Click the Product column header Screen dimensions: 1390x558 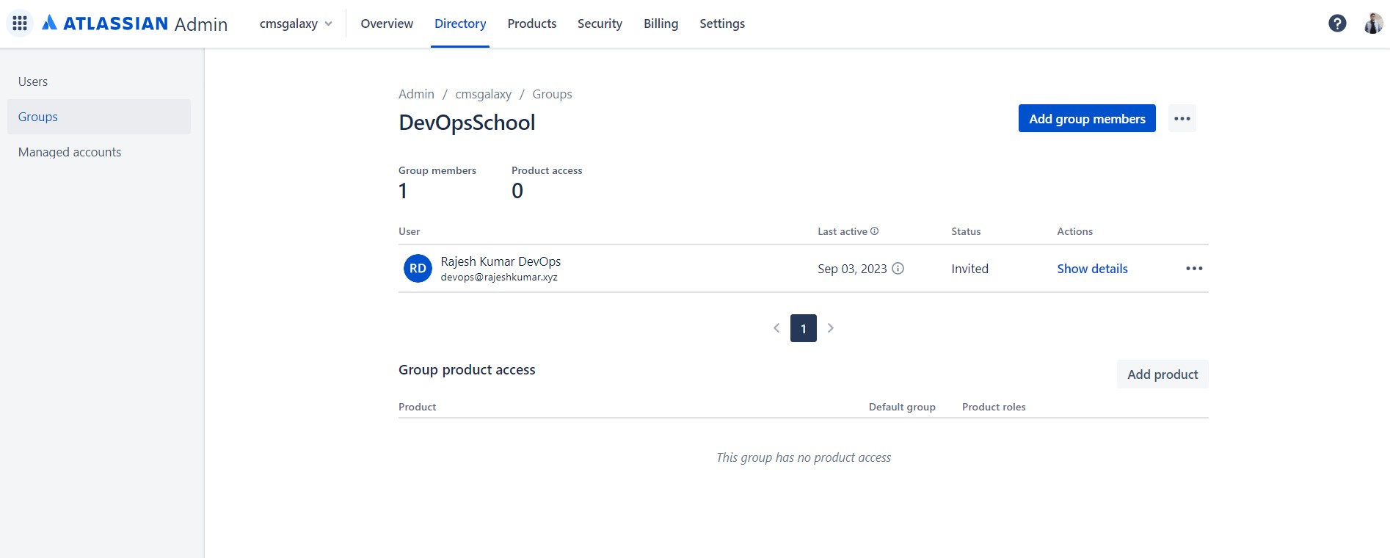[417, 407]
